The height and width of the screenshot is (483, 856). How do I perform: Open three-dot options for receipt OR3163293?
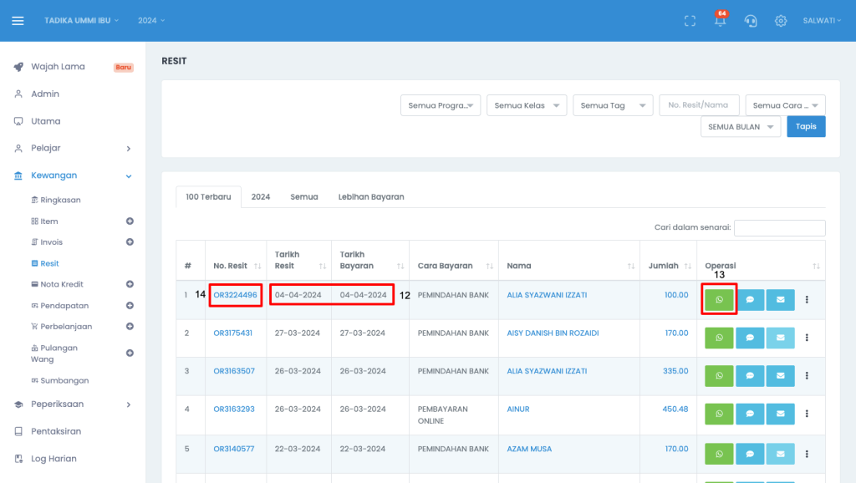[807, 414]
